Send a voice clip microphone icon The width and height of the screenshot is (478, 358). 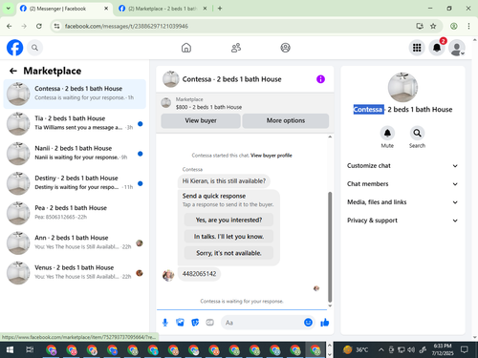point(165,323)
